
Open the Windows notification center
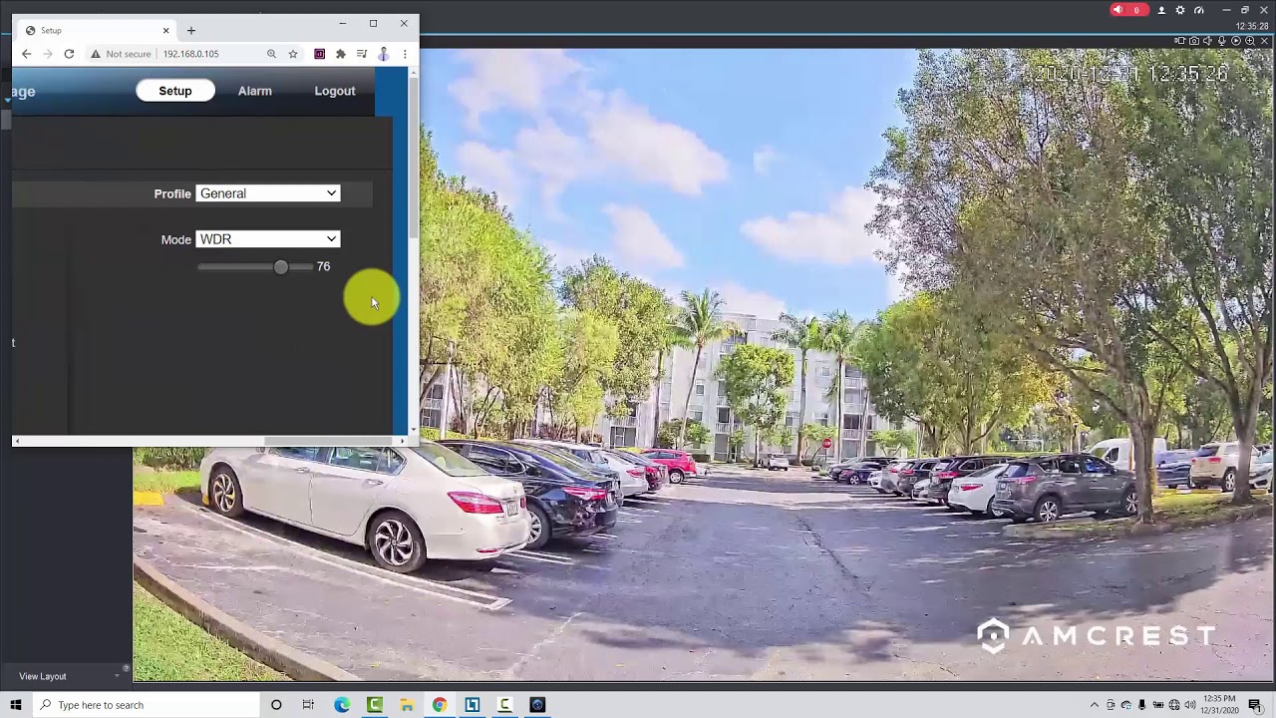(x=1256, y=705)
